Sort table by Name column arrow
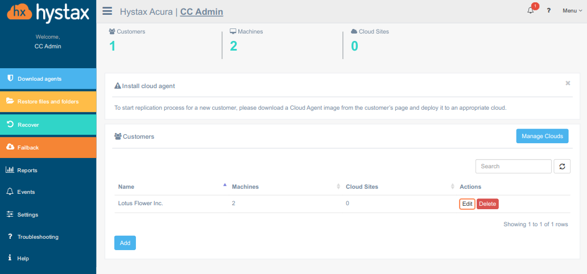The width and height of the screenshot is (587, 274). (225, 185)
